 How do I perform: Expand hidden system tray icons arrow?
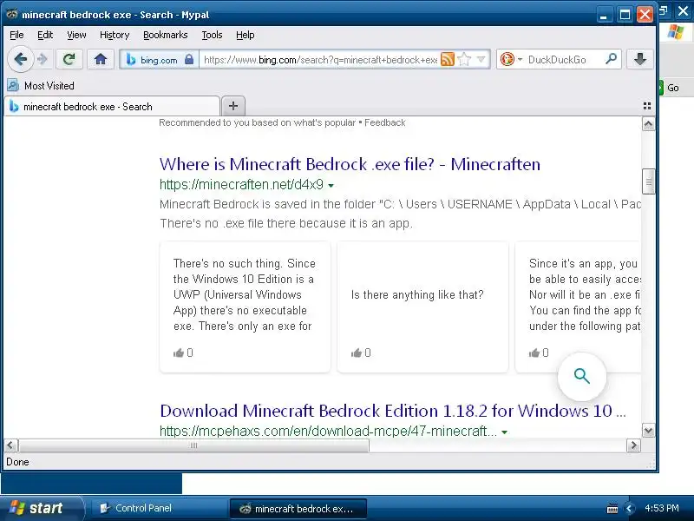click(x=630, y=509)
